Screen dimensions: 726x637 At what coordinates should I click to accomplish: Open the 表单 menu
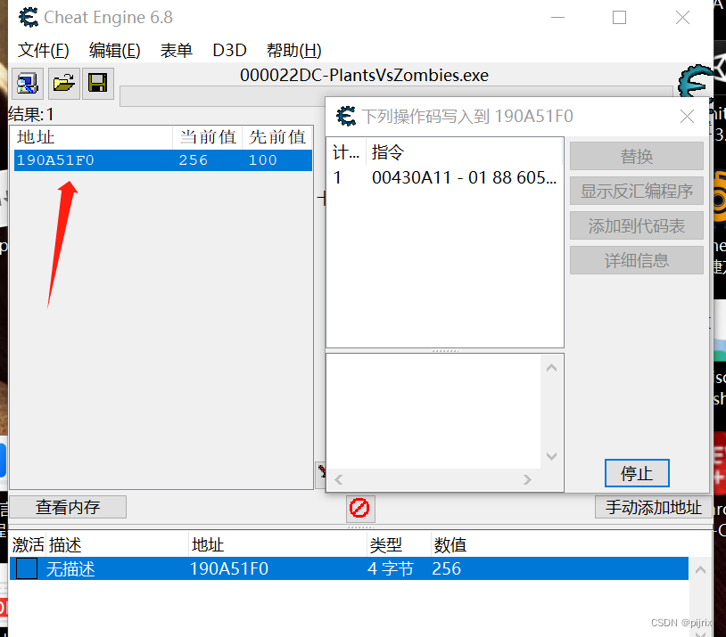tap(176, 50)
